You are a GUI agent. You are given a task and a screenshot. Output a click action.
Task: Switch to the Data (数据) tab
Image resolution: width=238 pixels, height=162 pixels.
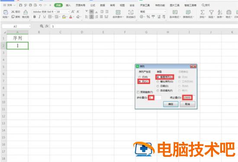tap(103, 5)
